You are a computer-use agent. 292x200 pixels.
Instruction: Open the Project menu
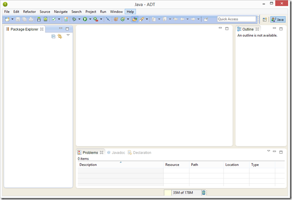click(x=91, y=12)
